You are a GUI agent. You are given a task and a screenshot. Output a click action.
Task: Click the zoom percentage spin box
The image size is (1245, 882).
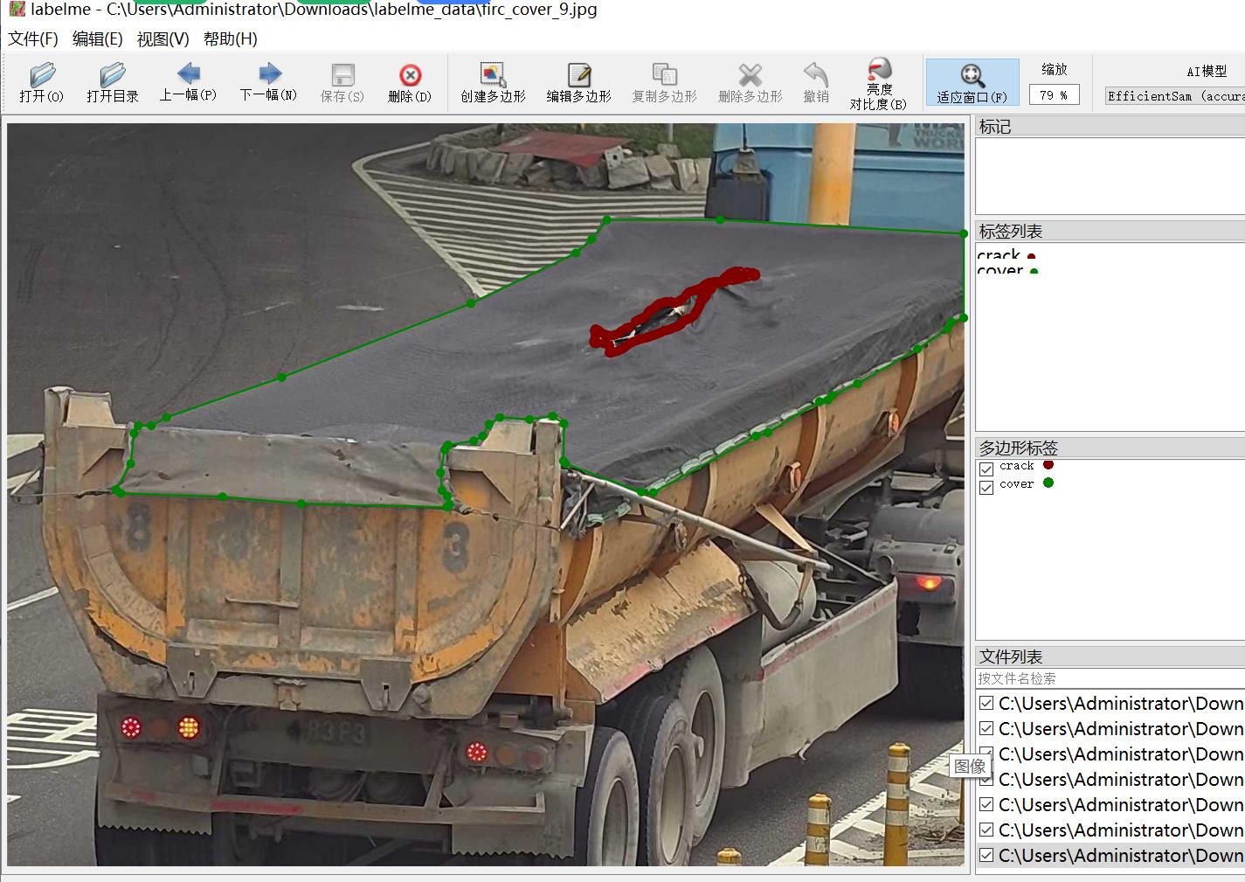(x=1054, y=95)
